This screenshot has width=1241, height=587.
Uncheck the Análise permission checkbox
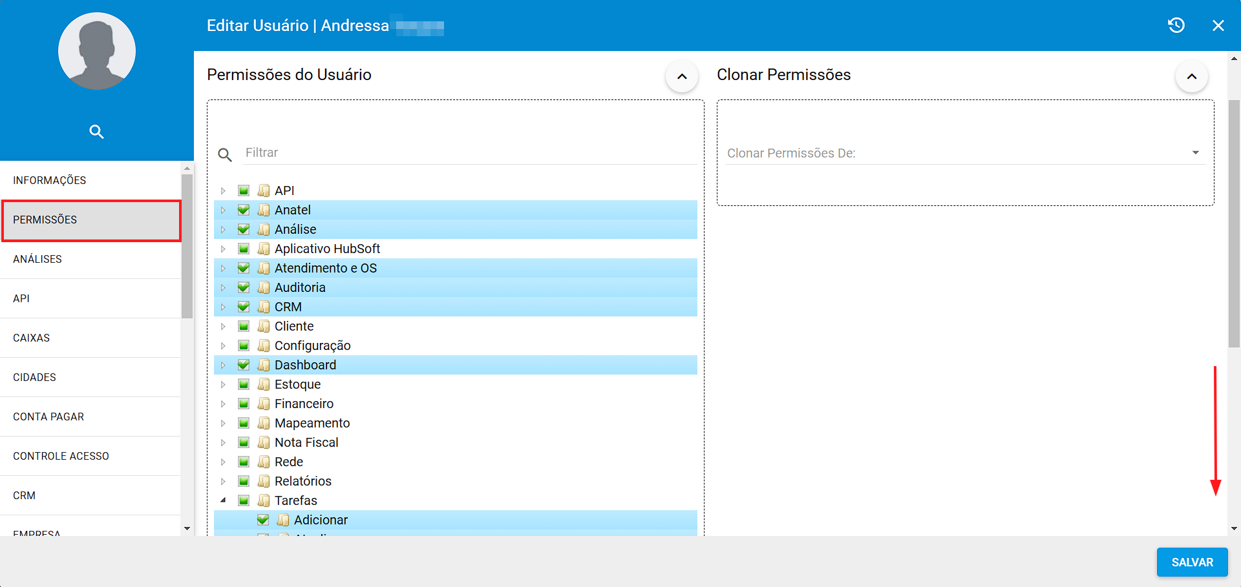coord(244,229)
